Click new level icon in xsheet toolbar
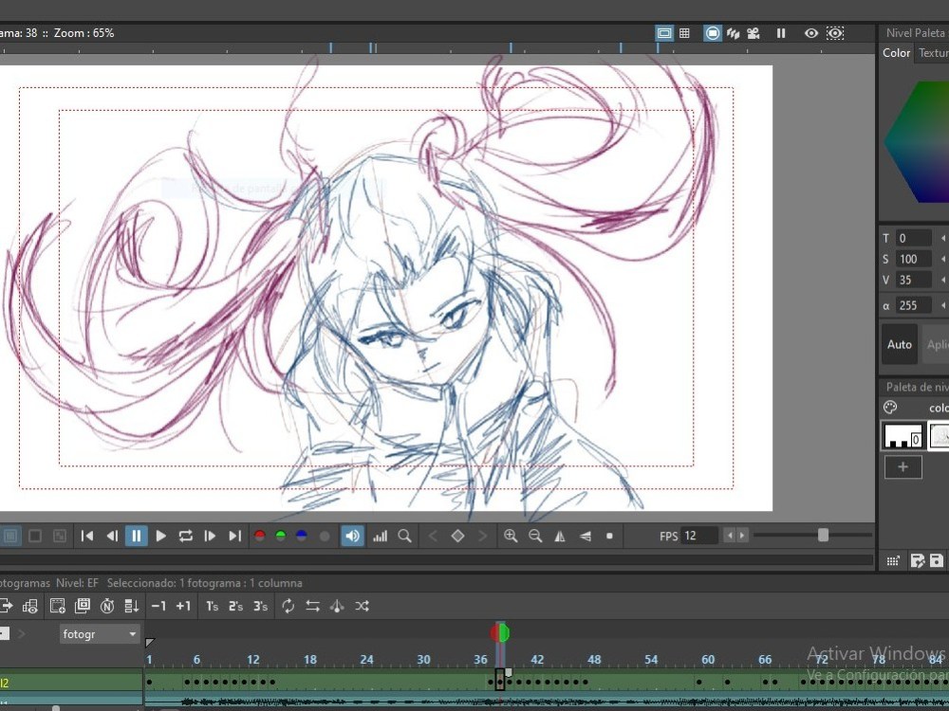This screenshot has height=711, width=949. coord(58,606)
